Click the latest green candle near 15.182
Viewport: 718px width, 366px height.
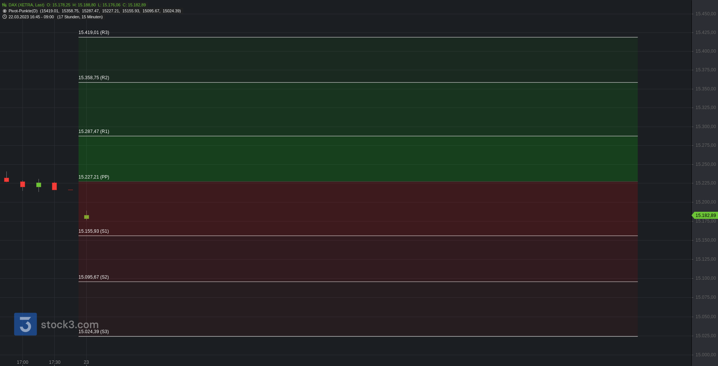(x=86, y=217)
